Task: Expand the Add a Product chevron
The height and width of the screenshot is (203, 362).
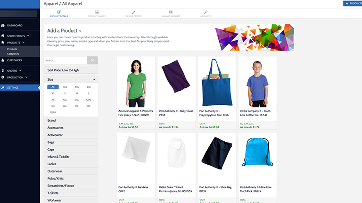Action: coord(81,31)
